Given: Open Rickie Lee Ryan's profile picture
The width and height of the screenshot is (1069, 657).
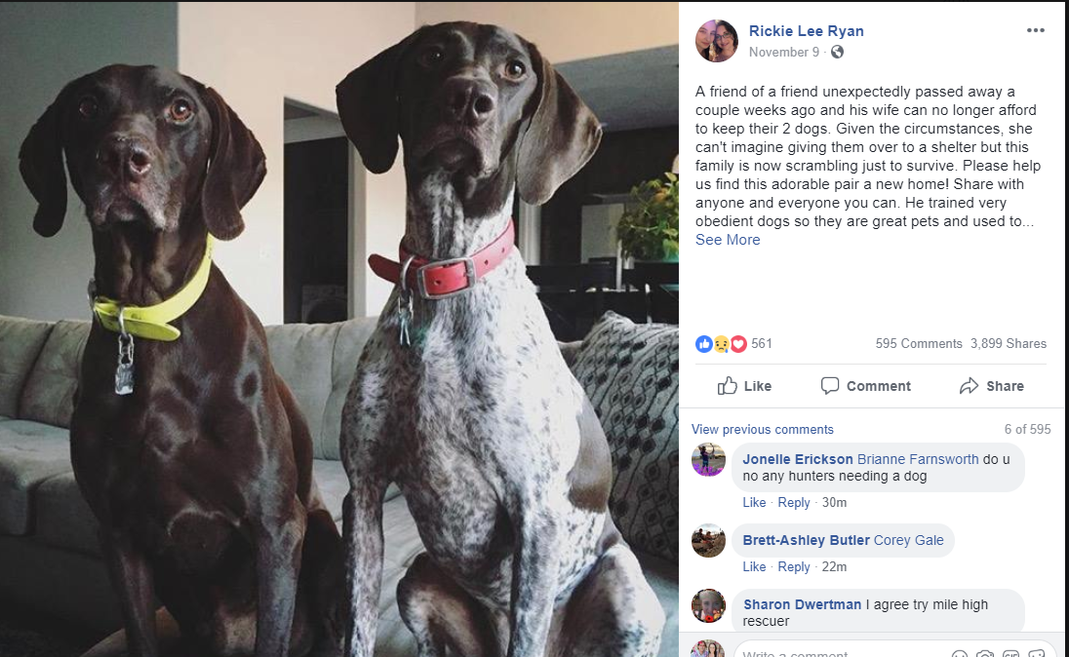Looking at the screenshot, I should coord(717,41).
